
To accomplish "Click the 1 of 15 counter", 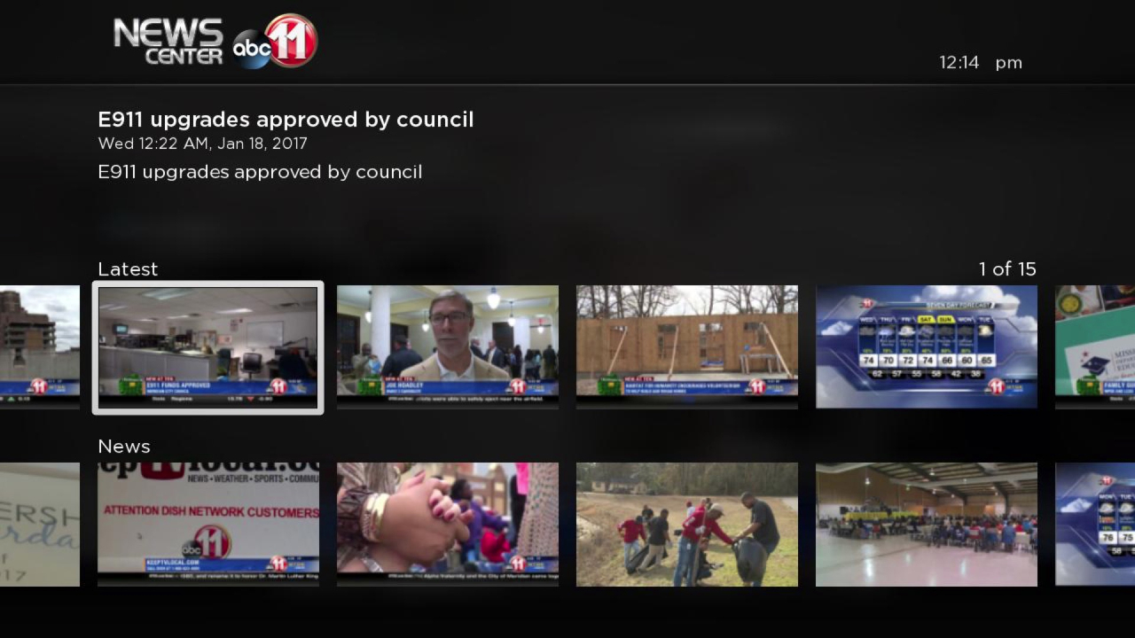I will [1007, 269].
